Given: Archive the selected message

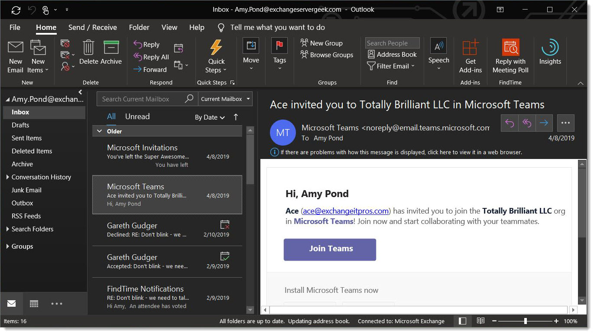Looking at the screenshot, I should coord(111,53).
